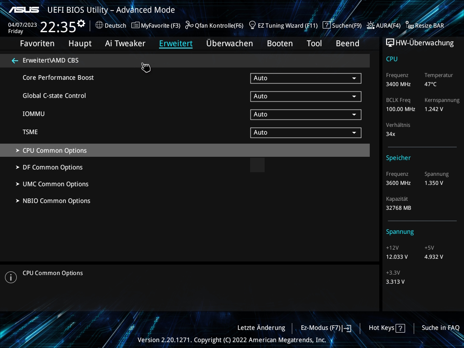The image size is (464, 348).
Task: Launch EZ Tuning Wizard (F11)
Action: point(284,25)
